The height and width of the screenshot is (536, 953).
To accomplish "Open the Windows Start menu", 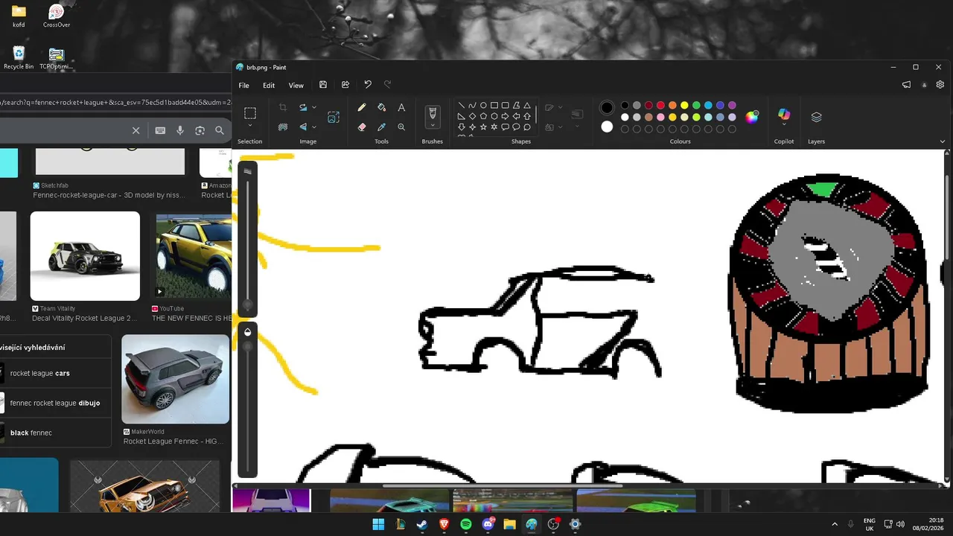I will coord(378,524).
